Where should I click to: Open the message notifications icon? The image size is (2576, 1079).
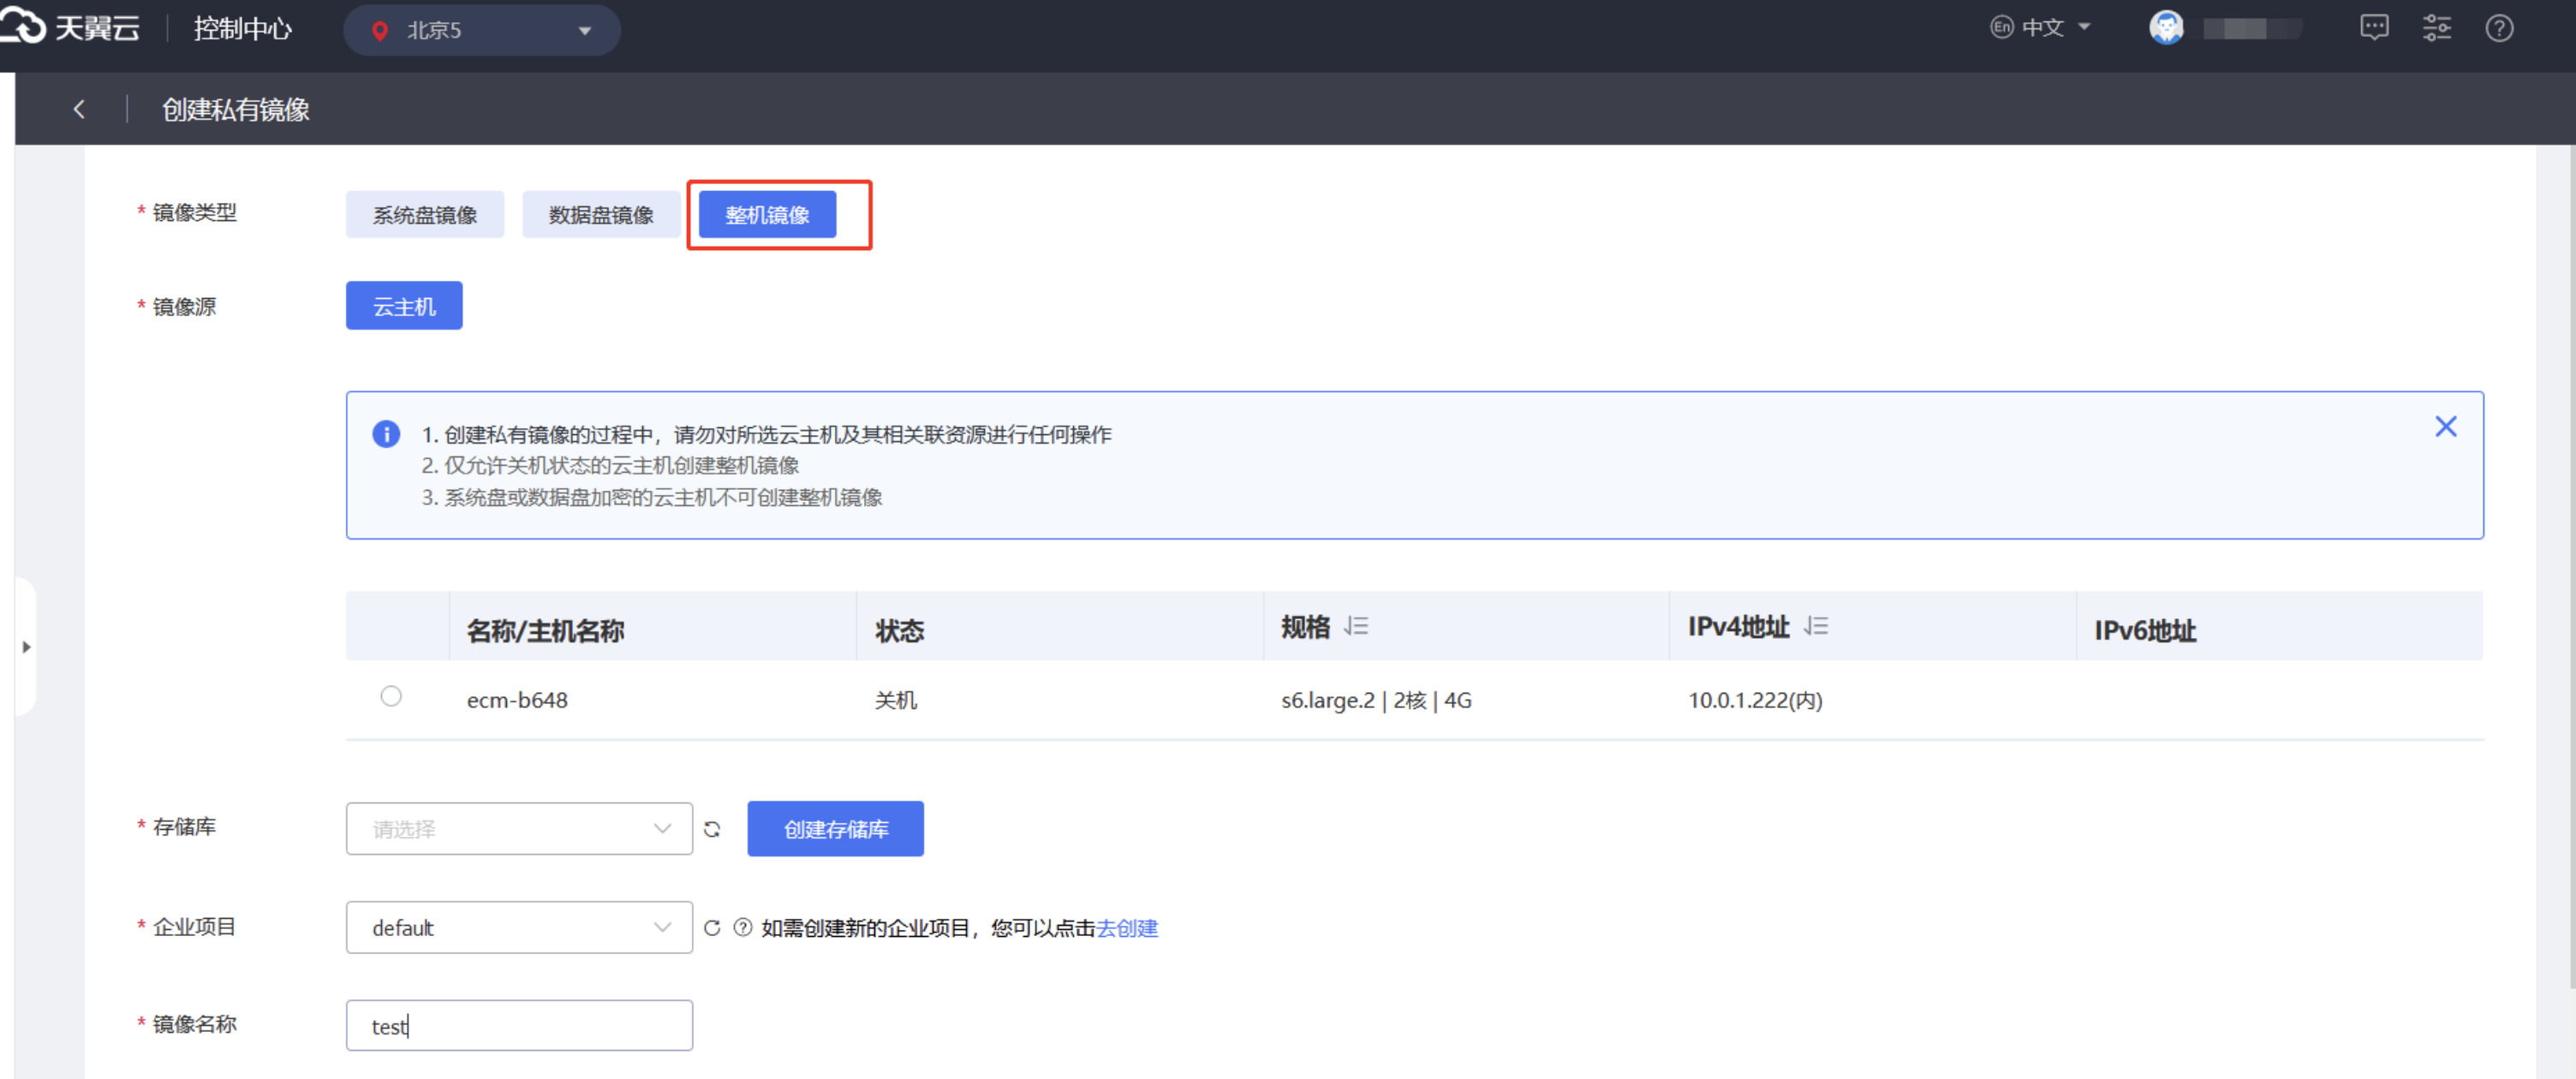[2374, 28]
